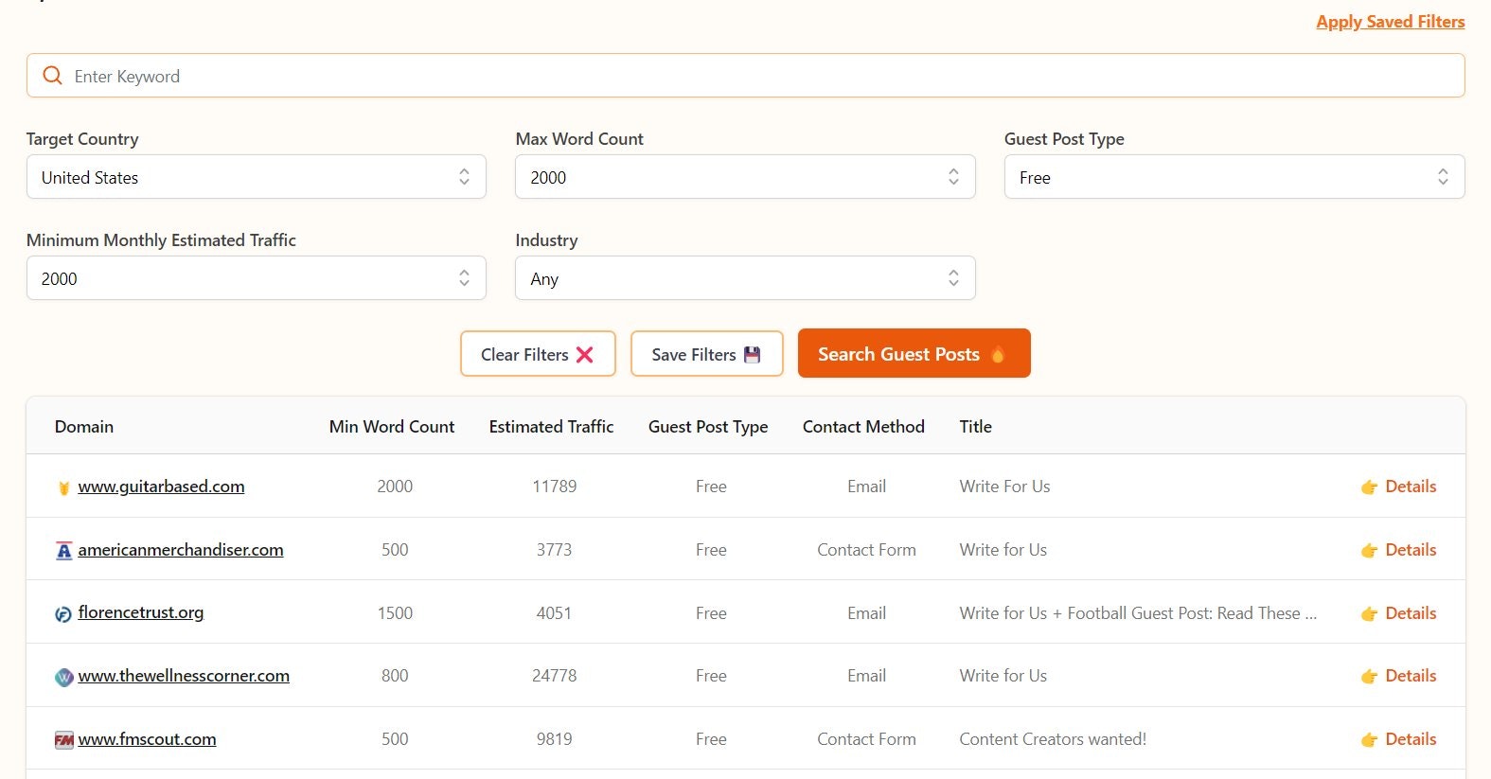Open the Guest Post Type dropdown
Screen dimensions: 1491x779
click(1234, 177)
